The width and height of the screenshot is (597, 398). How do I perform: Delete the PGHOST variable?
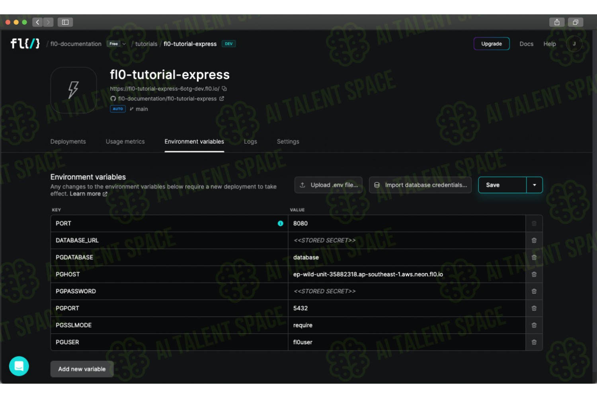coord(534,274)
